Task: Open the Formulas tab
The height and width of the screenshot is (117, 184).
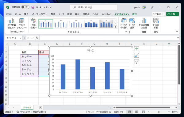Action: pyautogui.click(x=53, y=14)
